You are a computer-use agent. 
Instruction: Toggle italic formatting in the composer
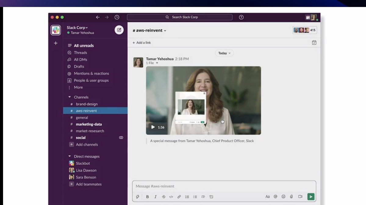(155, 197)
